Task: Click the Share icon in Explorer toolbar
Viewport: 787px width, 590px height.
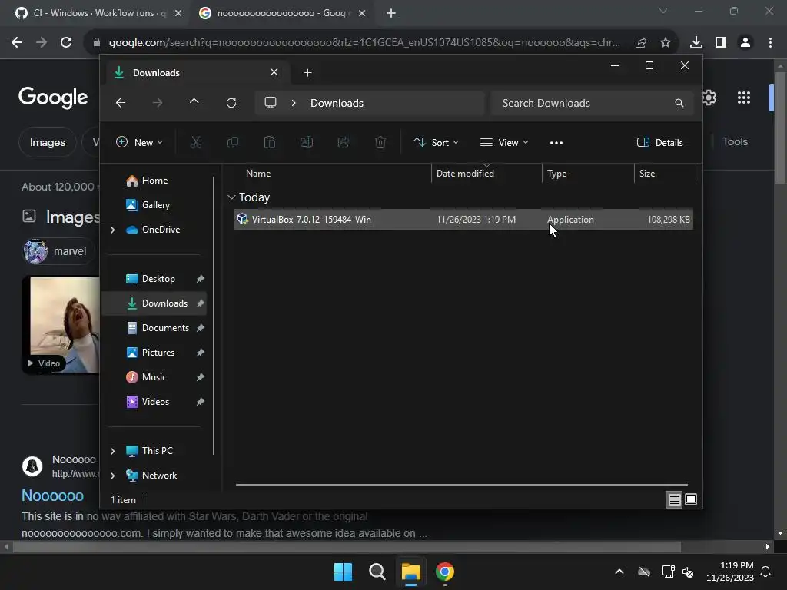Action: pyautogui.click(x=344, y=142)
